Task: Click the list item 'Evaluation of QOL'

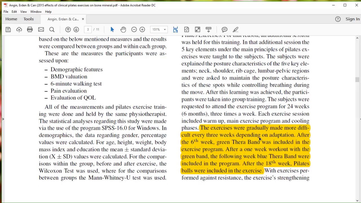Action: 73,98
